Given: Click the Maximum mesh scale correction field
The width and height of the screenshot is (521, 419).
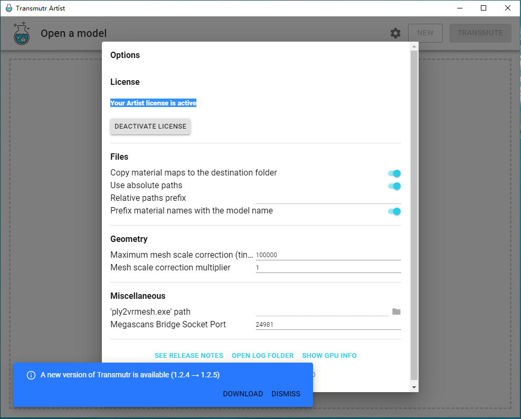Looking at the screenshot, I should (x=328, y=255).
